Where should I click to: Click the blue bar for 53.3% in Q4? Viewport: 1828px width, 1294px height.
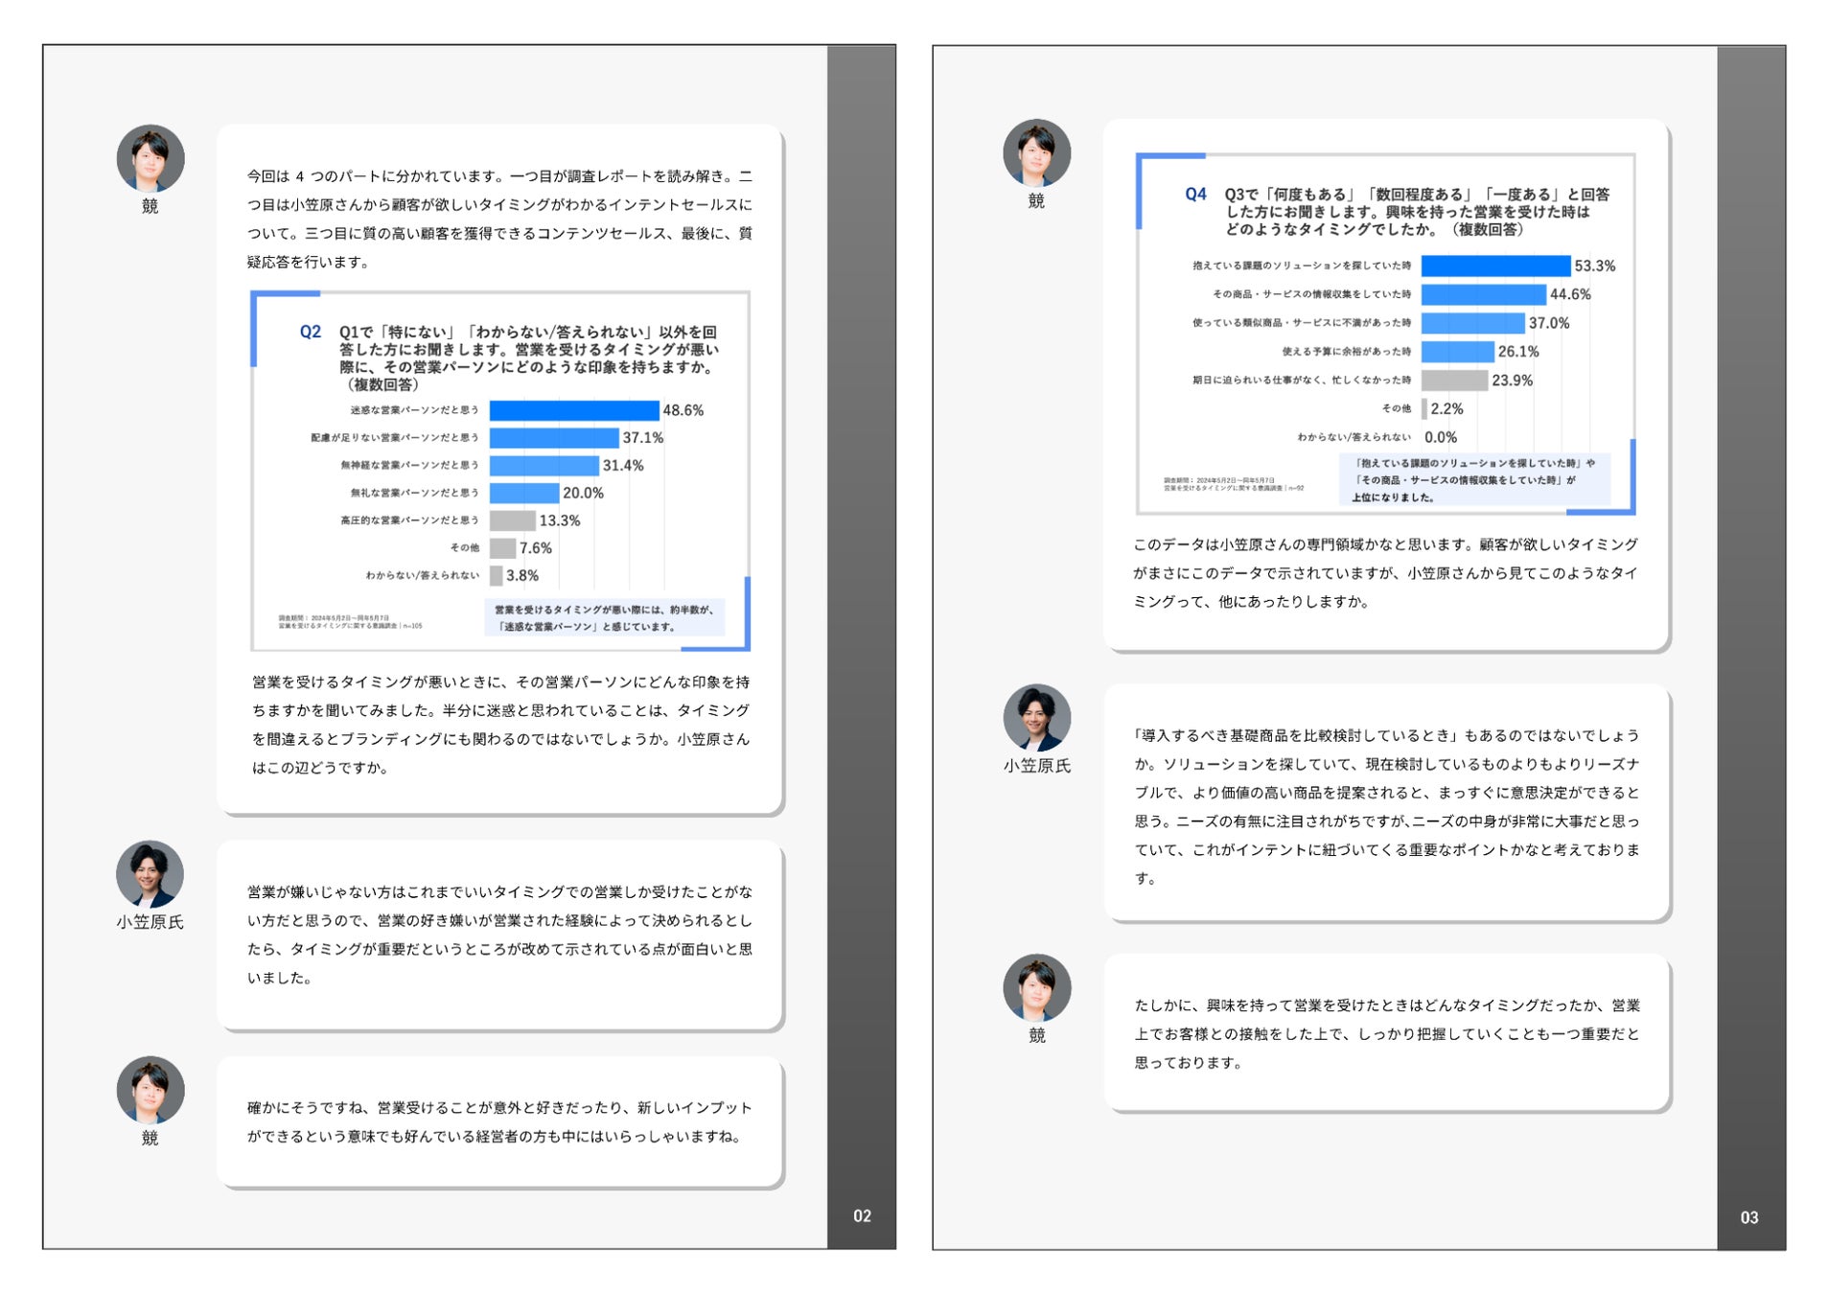[1496, 266]
